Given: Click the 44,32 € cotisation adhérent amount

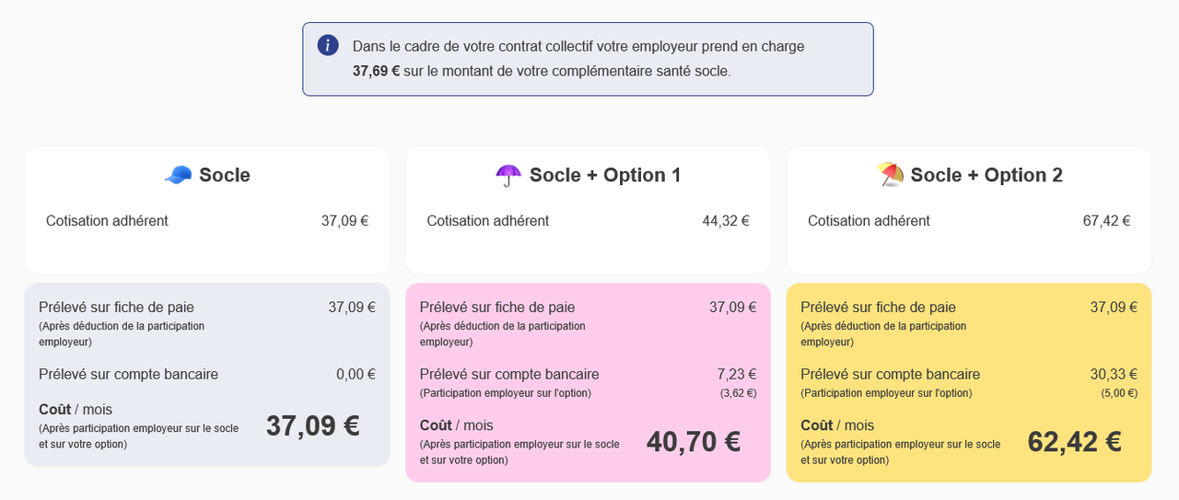Looking at the screenshot, I should click(726, 221).
